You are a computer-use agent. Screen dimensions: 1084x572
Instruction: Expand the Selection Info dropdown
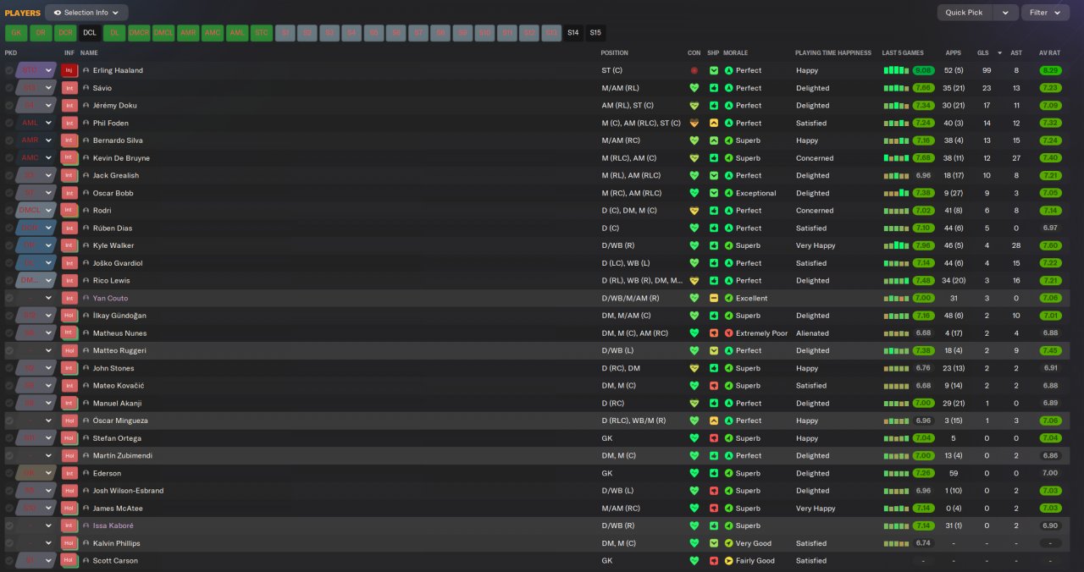86,13
